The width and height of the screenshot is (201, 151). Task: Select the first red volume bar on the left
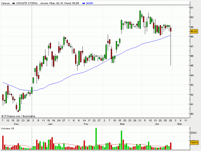coord(3,143)
